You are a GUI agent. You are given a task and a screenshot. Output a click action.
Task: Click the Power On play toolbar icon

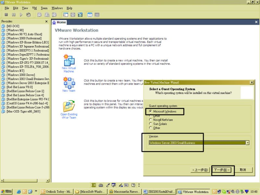(21, 15)
